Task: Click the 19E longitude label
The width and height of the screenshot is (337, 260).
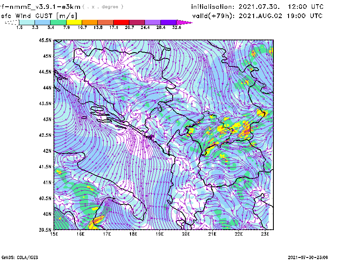Action: pos(160,234)
